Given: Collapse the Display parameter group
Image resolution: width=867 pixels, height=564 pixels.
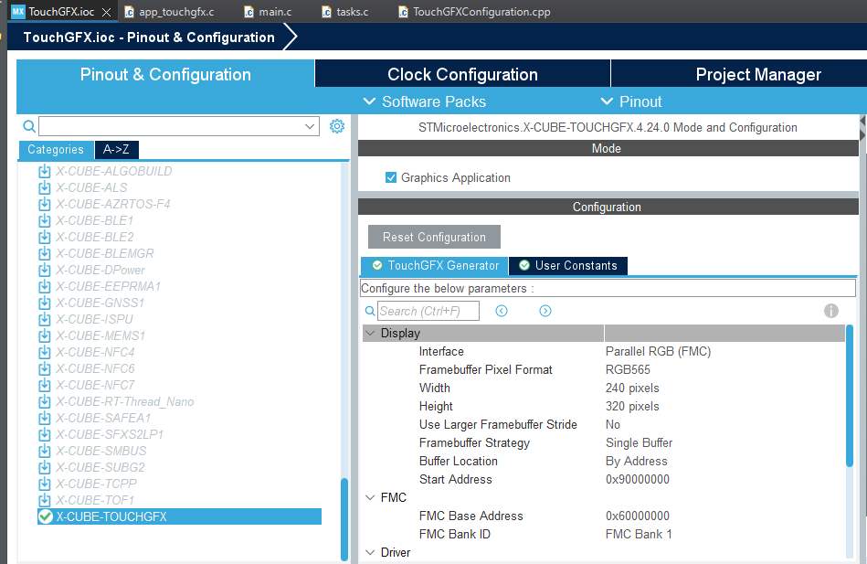Looking at the screenshot, I should tap(371, 334).
